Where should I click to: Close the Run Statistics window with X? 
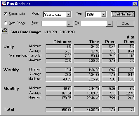coord(135,4)
